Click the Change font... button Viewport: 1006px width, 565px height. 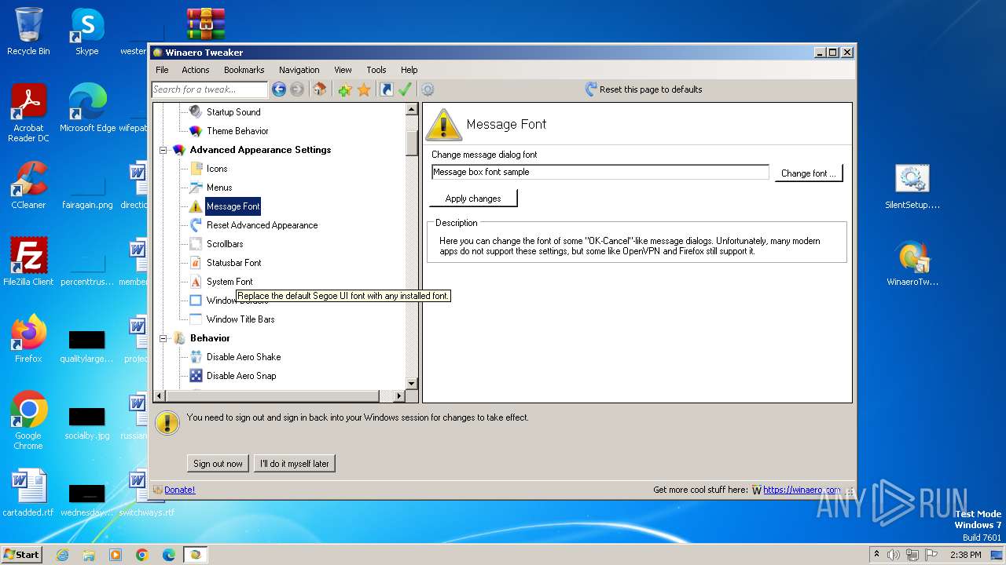[809, 173]
